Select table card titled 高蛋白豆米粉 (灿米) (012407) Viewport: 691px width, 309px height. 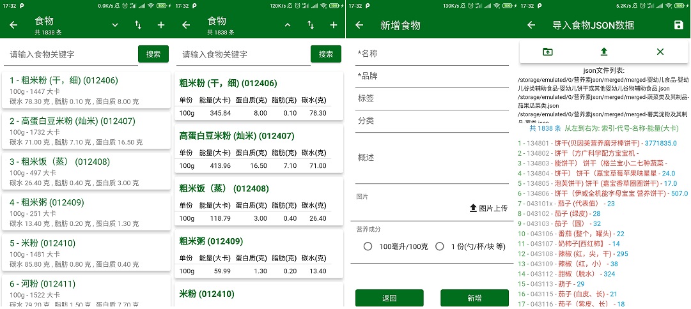click(x=259, y=148)
